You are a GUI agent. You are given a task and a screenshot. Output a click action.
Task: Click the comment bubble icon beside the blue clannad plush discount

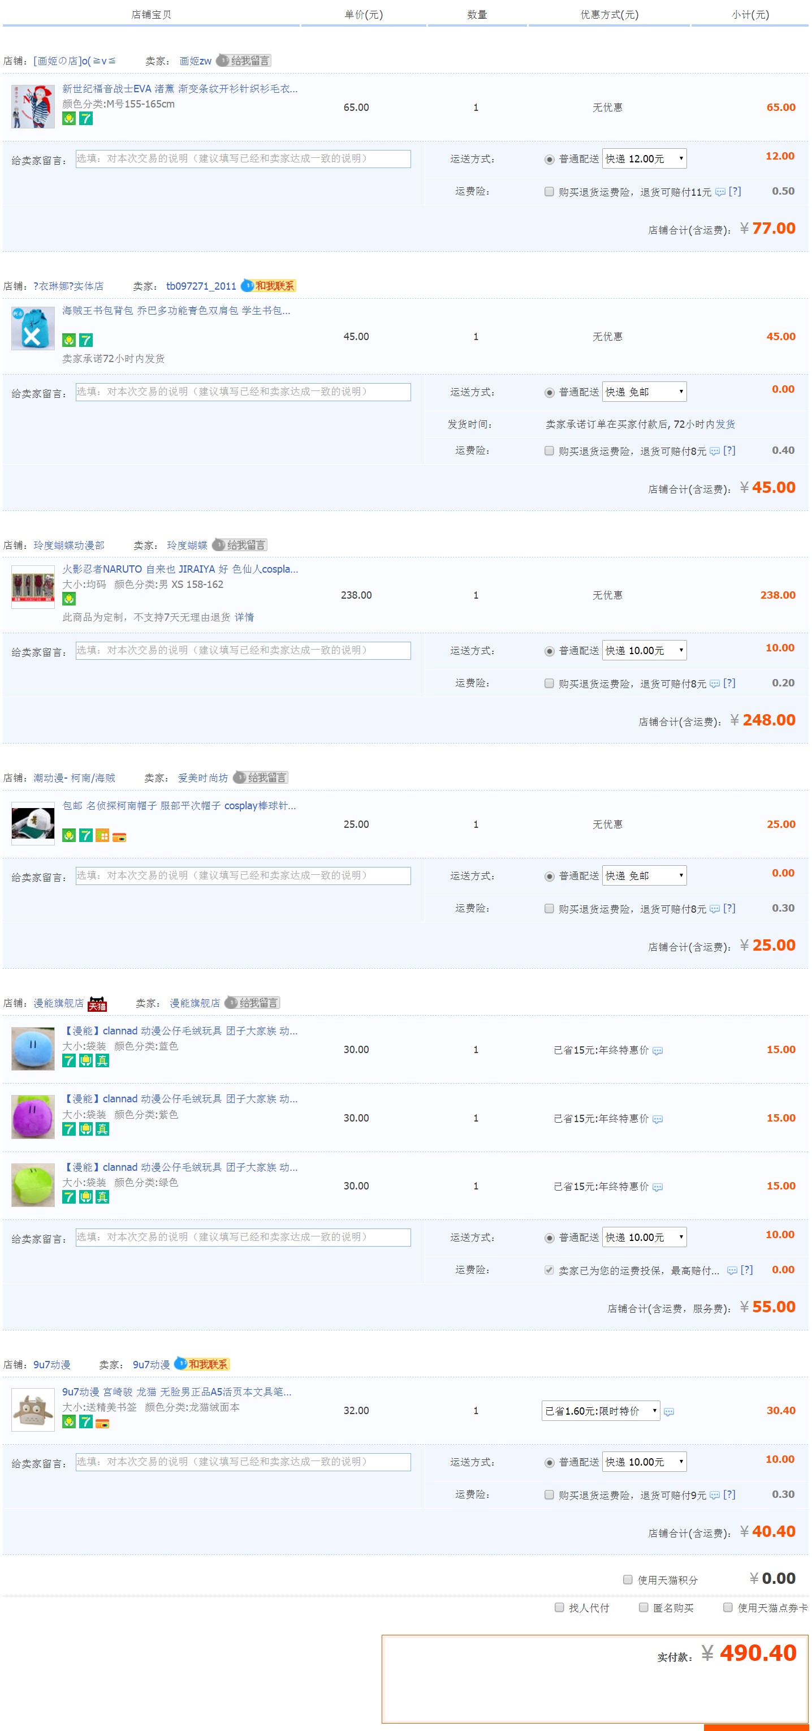[x=658, y=1050]
